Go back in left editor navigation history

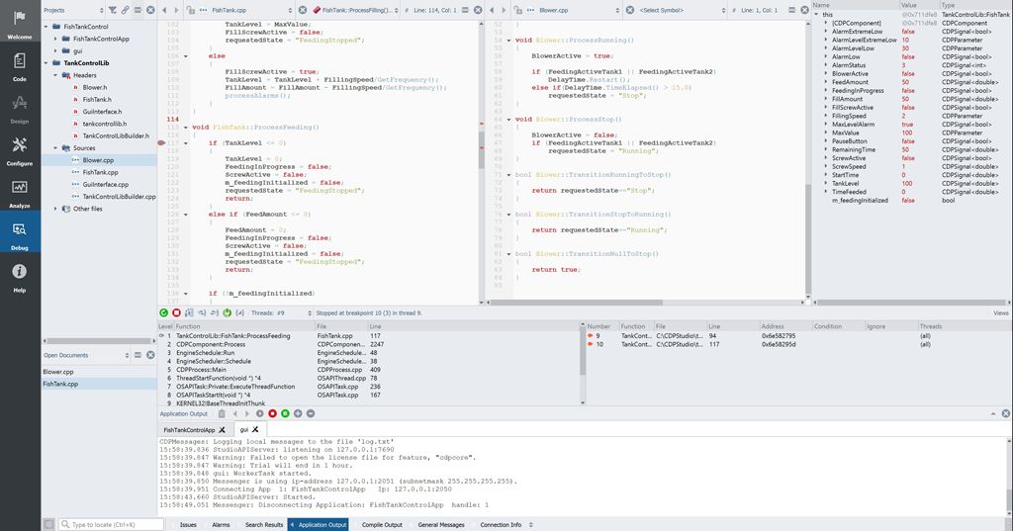pyautogui.click(x=164, y=10)
